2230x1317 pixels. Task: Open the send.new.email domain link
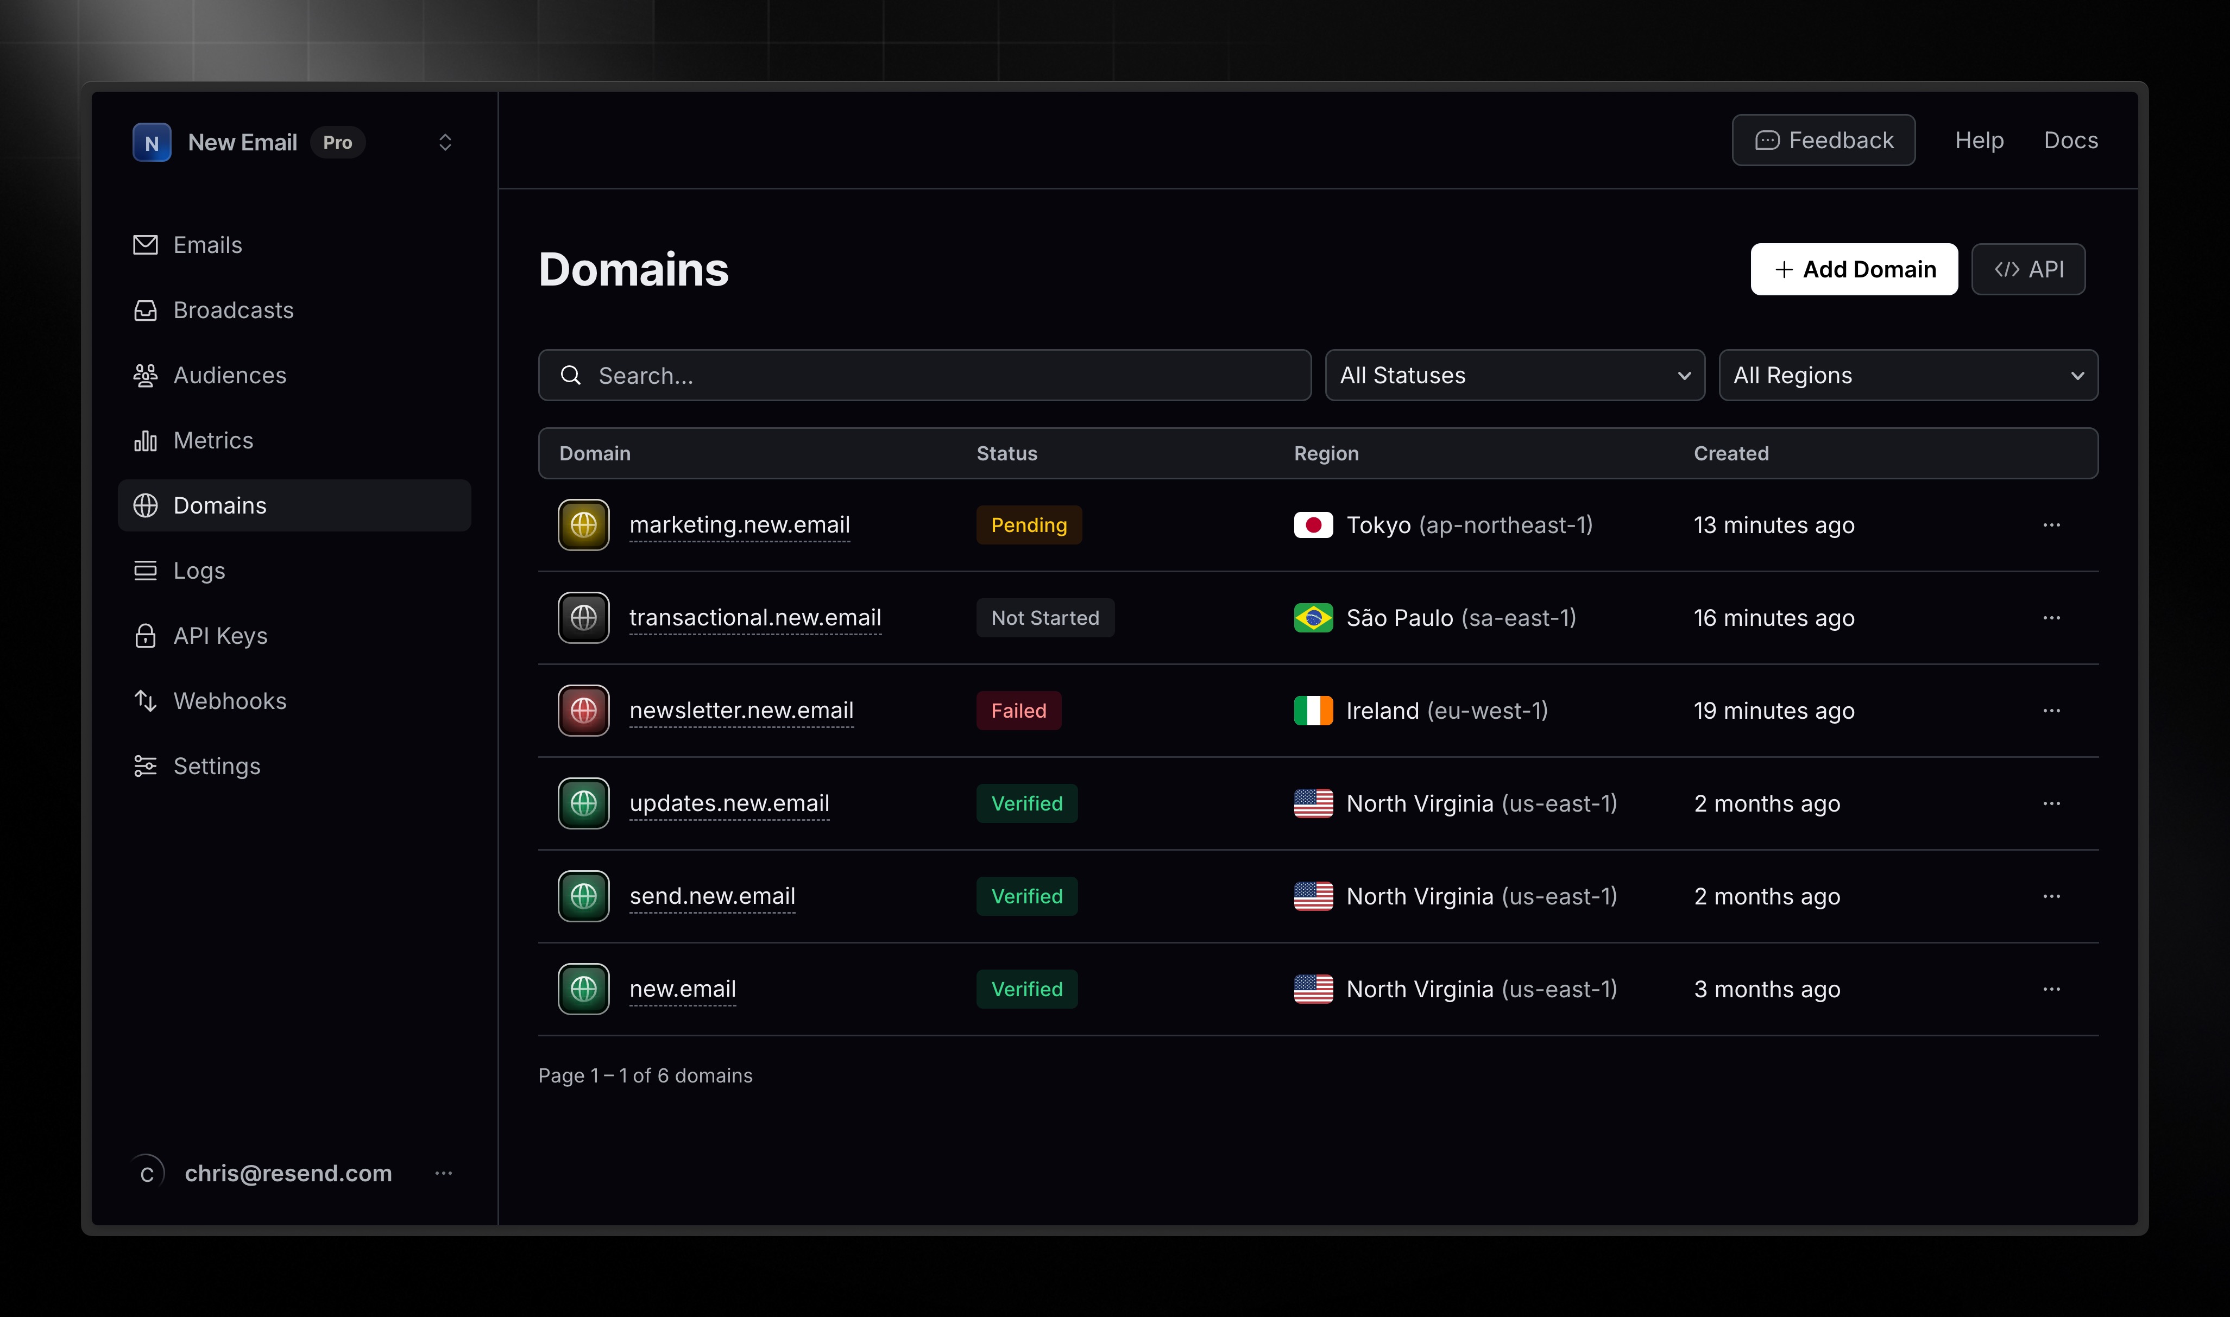(x=712, y=896)
